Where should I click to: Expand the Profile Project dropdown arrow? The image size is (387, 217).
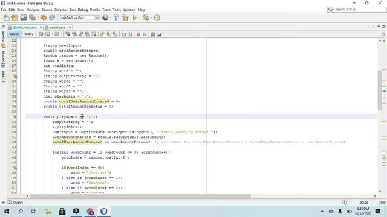(x=163, y=17)
